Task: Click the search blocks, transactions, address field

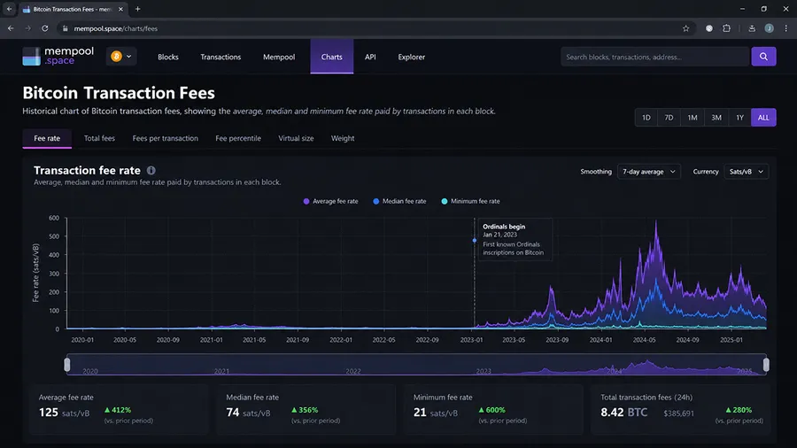Action: [x=654, y=57]
